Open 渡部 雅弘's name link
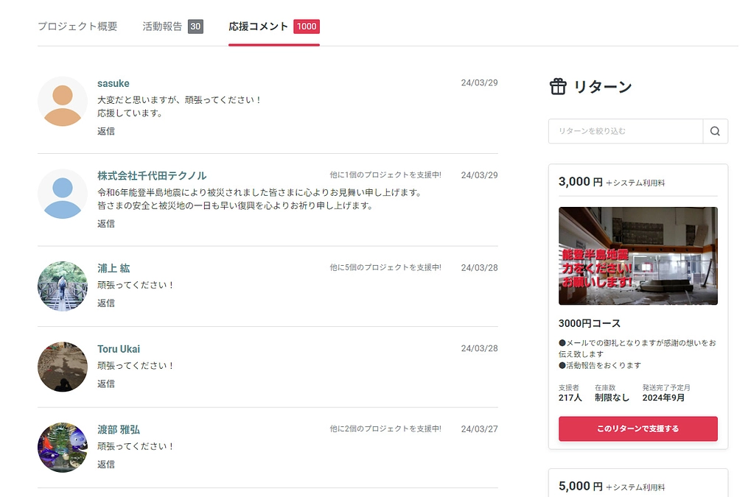 tap(119, 429)
